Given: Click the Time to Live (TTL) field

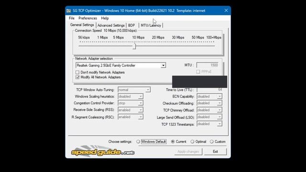Looking at the screenshot, I should (209, 90).
